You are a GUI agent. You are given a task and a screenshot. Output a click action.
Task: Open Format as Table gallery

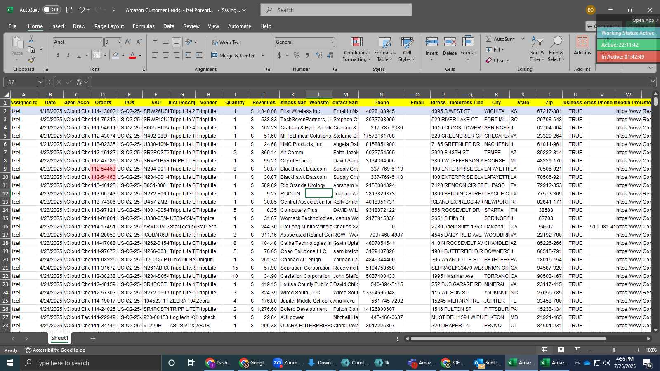point(384,49)
